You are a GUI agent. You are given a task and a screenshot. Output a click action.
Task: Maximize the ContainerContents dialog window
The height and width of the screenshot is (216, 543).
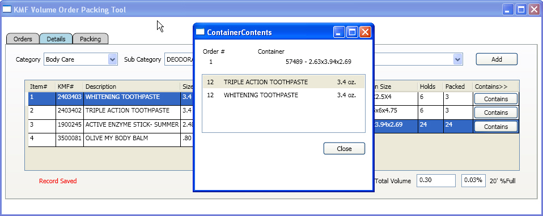point(352,32)
